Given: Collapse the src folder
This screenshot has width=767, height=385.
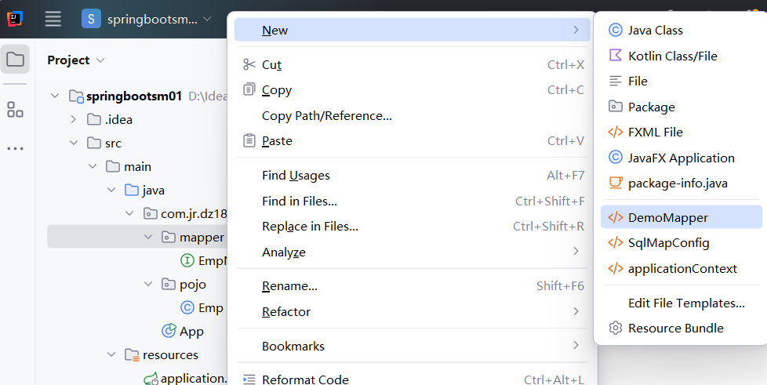Looking at the screenshot, I should tap(74, 143).
